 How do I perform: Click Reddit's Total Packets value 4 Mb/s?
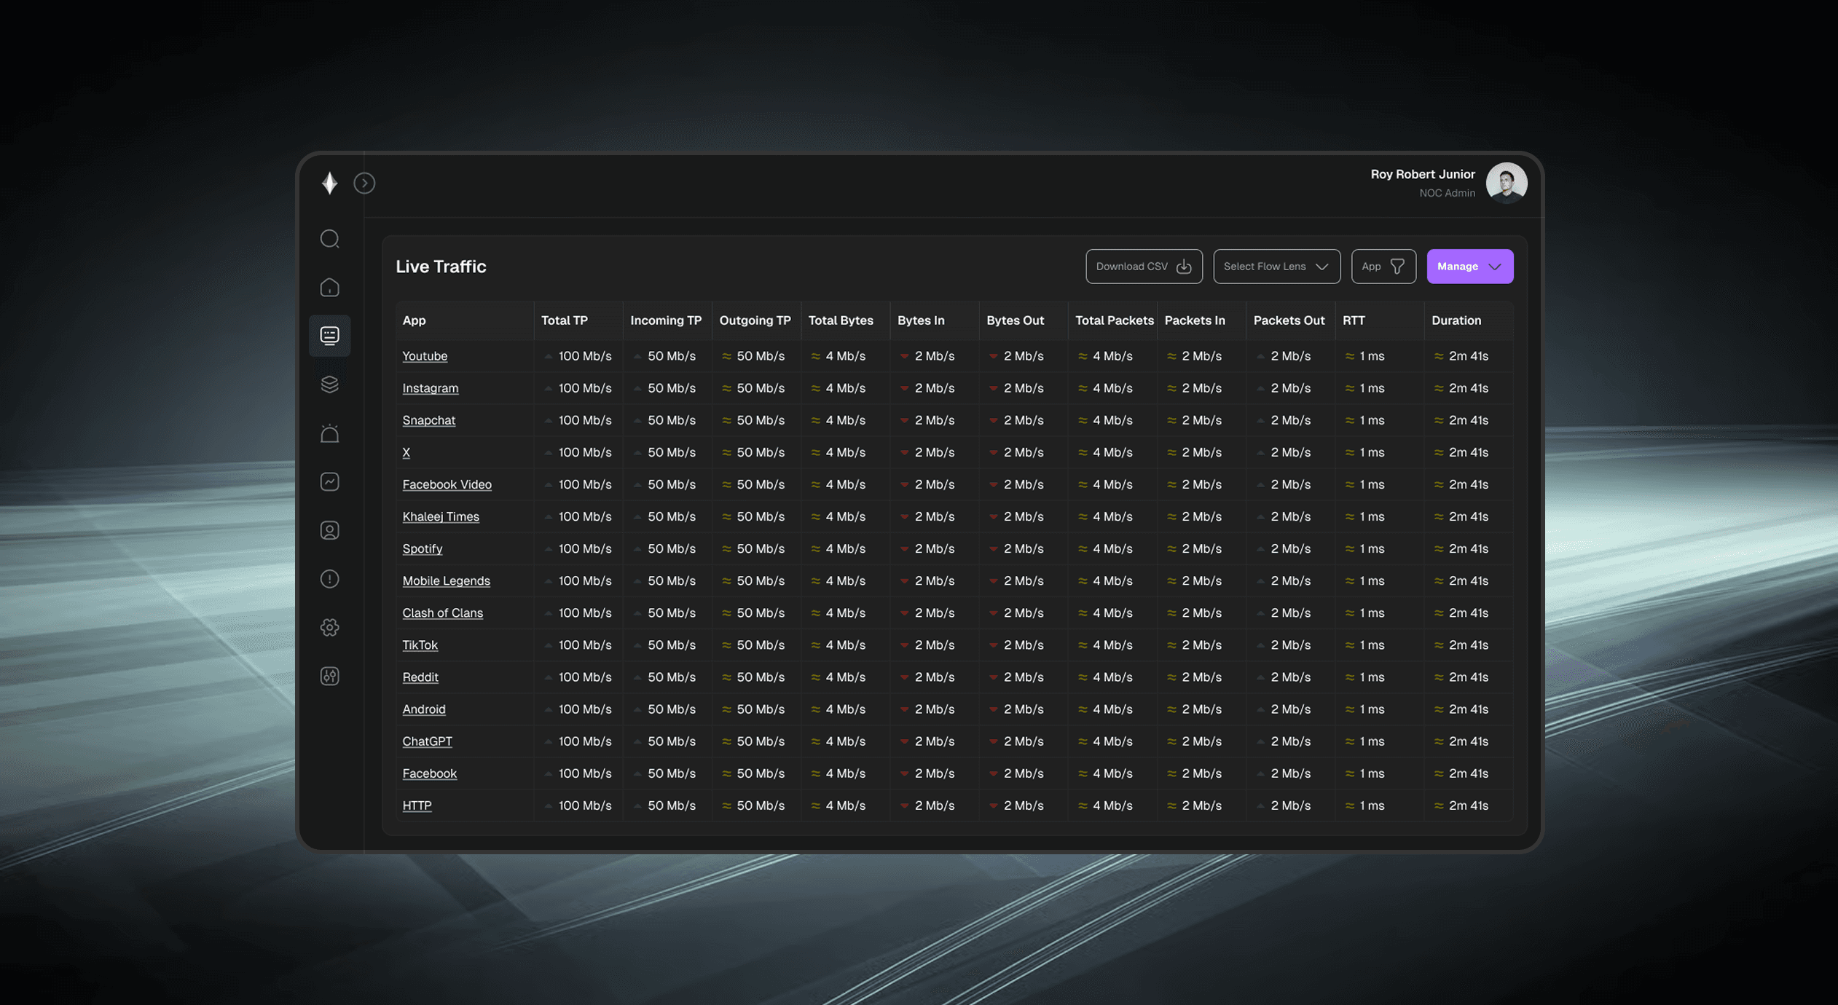tap(1113, 677)
